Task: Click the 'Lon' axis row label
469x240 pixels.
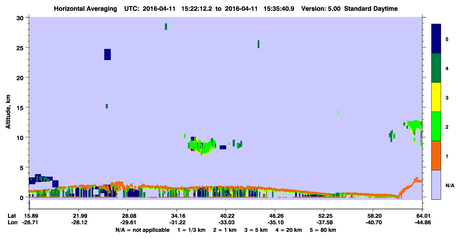Action: (12, 222)
